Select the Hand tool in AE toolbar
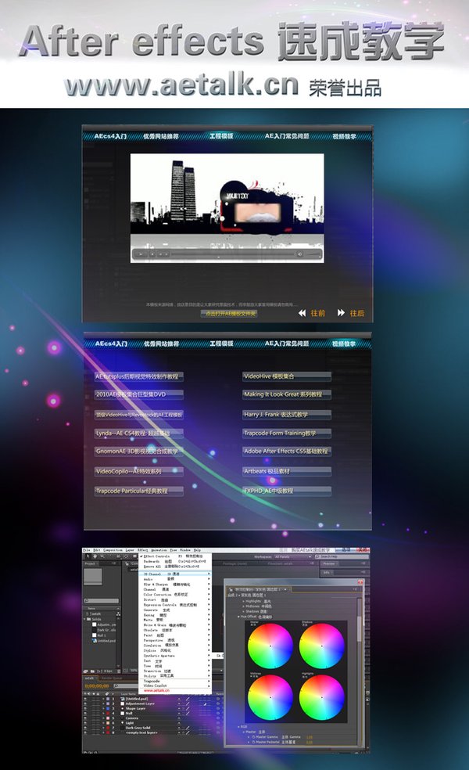Viewport: 469px width, 770px height. [x=95, y=556]
